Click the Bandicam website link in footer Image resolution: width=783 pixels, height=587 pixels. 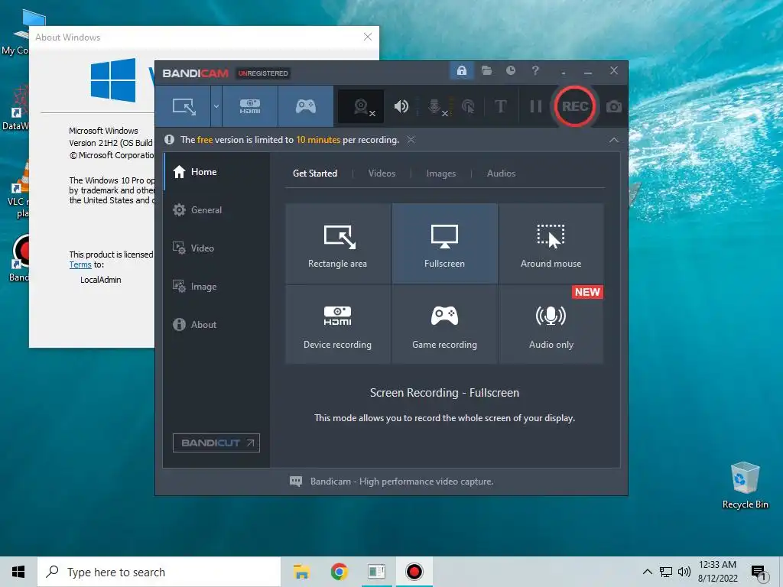point(401,482)
